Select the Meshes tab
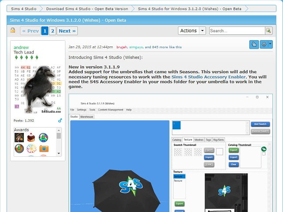Viewport: 283px width, 212px height. coord(199,140)
